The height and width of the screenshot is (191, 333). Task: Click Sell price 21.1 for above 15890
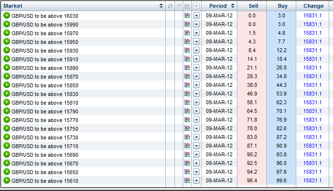pyautogui.click(x=252, y=68)
